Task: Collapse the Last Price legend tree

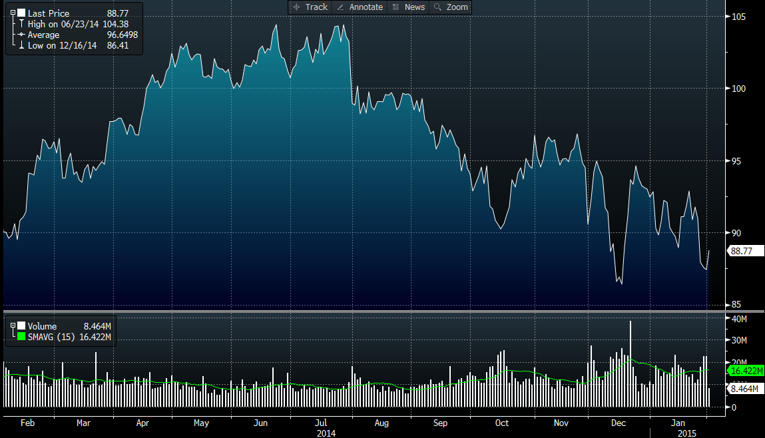Action: coord(13,13)
